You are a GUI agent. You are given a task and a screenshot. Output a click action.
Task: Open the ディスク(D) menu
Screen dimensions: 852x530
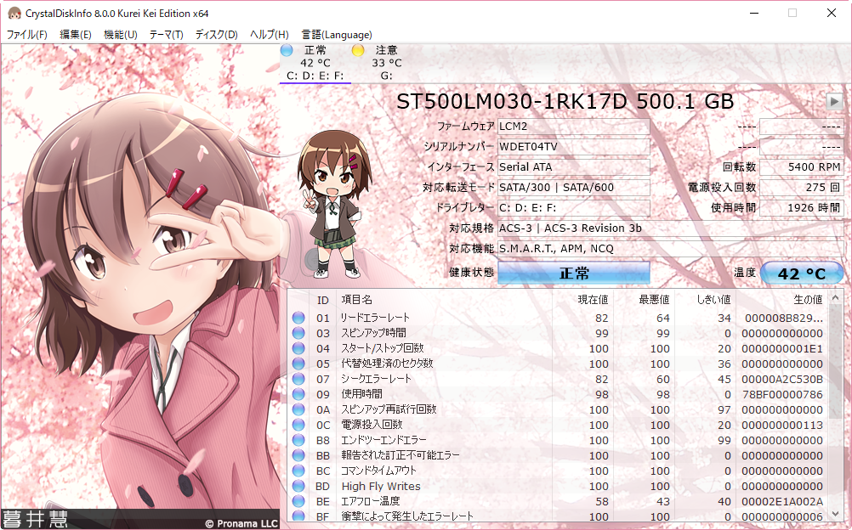(216, 35)
